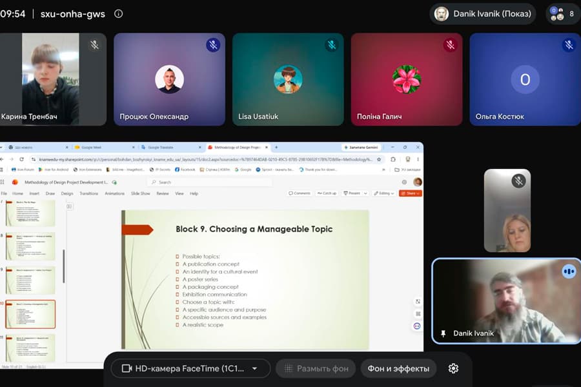
Task: Select slide 9 thumbnail
Action: [30, 281]
